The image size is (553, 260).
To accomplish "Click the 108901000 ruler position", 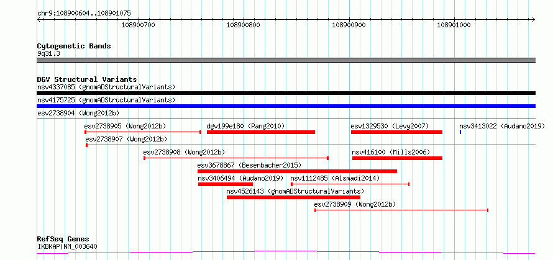I will pyautogui.click(x=454, y=25).
